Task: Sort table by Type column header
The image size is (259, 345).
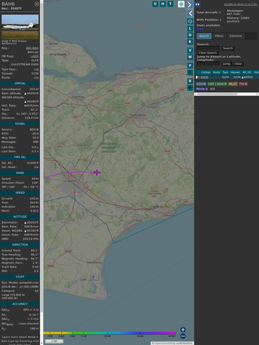Action: (x=225, y=72)
